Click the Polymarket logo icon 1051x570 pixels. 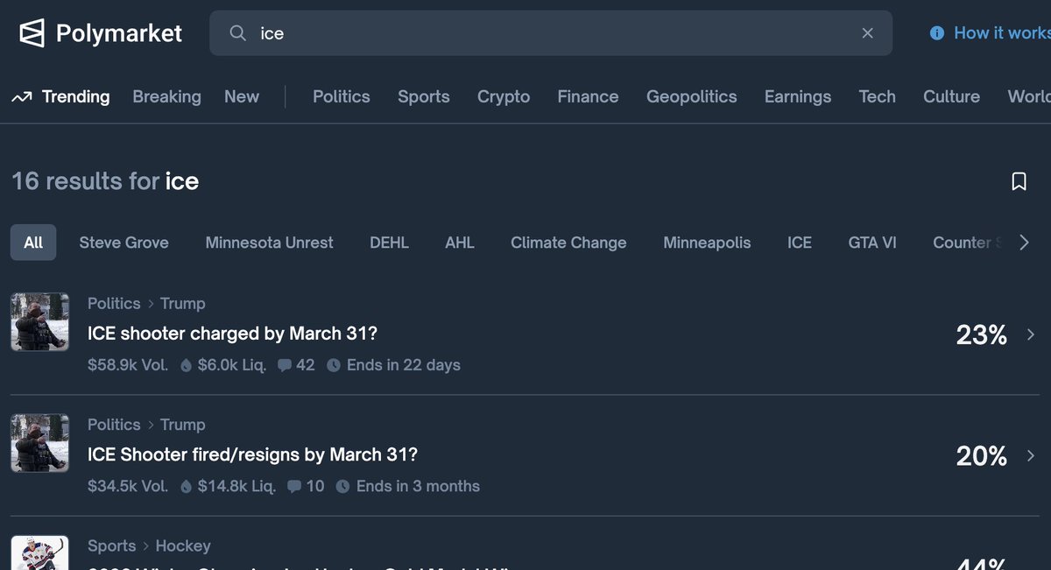pos(32,33)
